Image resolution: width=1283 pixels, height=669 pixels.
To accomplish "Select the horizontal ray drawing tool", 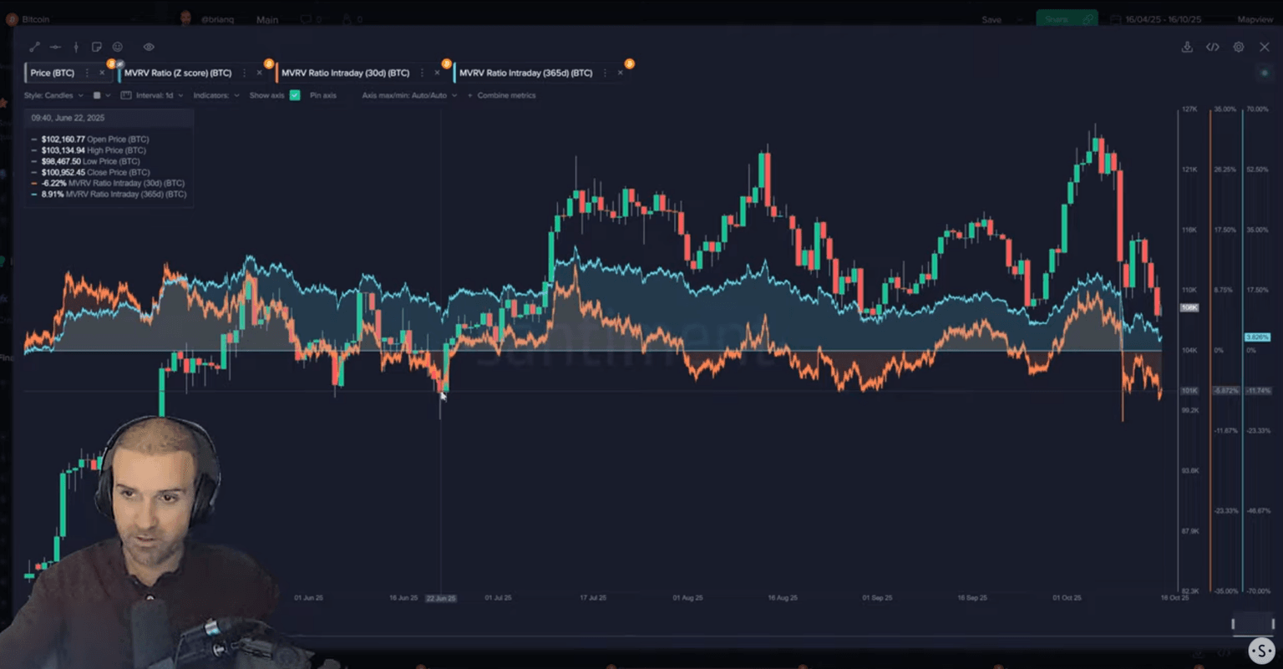I will pyautogui.click(x=55, y=48).
